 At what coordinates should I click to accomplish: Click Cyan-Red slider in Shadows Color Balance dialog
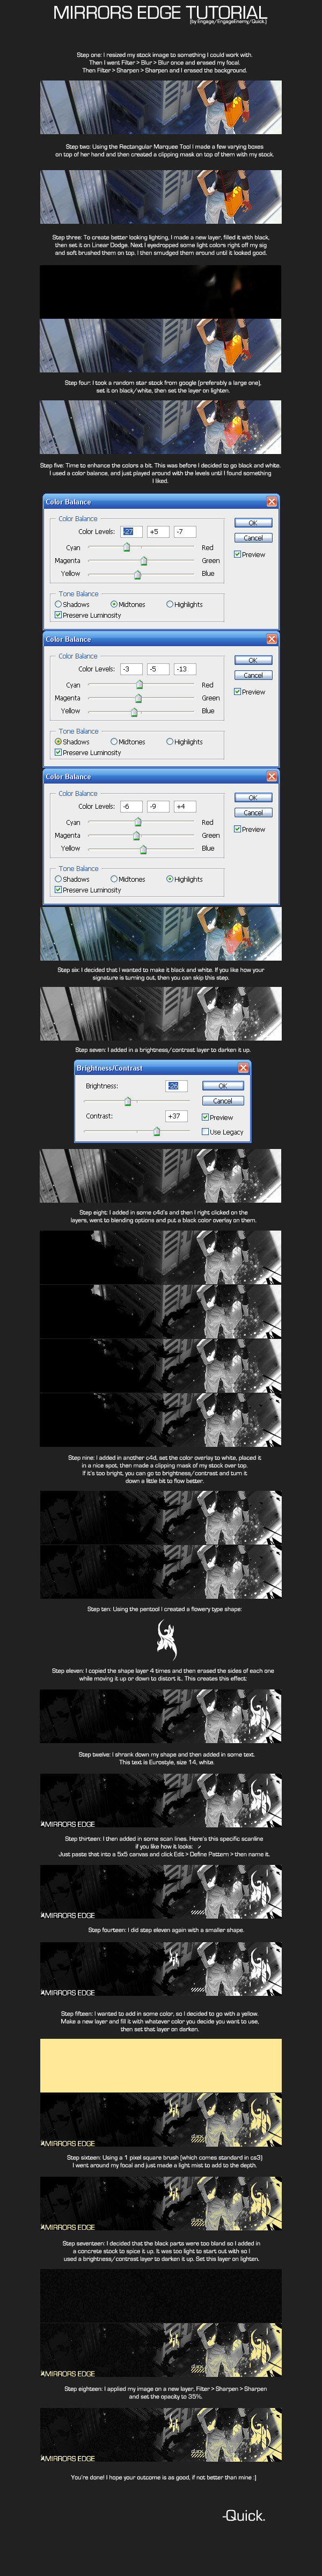click(x=141, y=685)
